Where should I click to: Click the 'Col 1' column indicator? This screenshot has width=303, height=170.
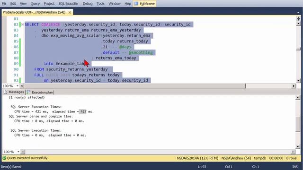click(x=229, y=167)
